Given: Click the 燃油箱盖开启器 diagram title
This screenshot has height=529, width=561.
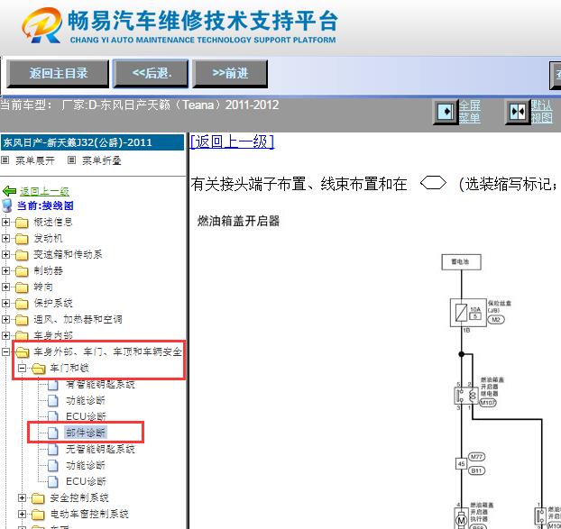Looking at the screenshot, I should [238, 221].
